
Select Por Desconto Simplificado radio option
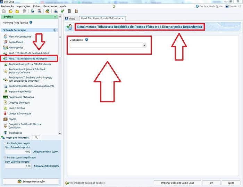click(5, 157)
